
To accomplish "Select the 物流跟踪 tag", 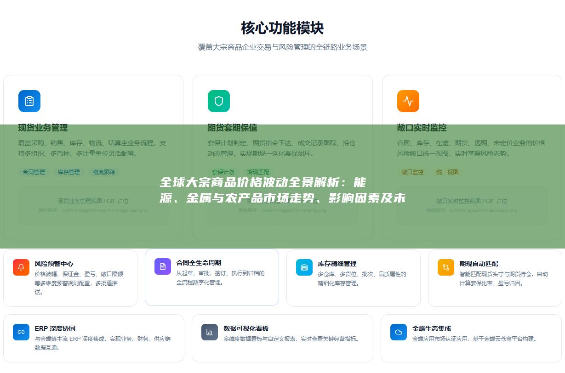I will (104, 172).
